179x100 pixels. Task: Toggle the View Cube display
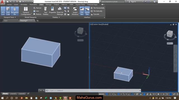click(8, 11)
